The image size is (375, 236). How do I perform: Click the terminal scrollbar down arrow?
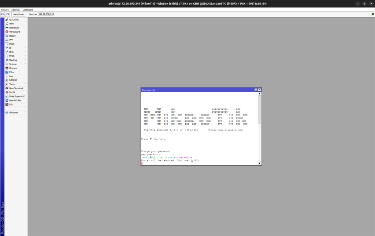tap(260, 164)
